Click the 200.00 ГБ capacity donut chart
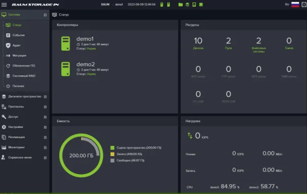The height and width of the screenshot is (194, 307). (81, 156)
